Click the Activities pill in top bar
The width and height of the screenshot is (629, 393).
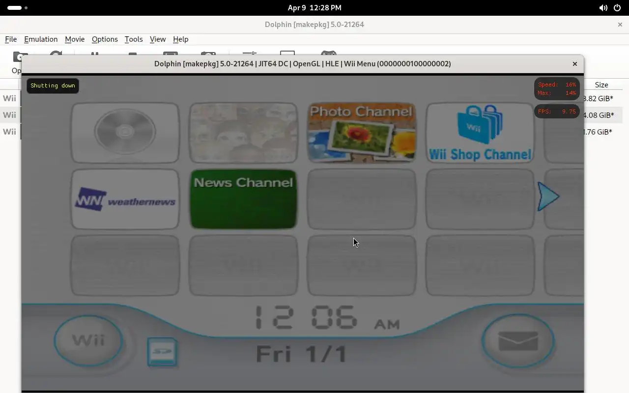(17, 8)
